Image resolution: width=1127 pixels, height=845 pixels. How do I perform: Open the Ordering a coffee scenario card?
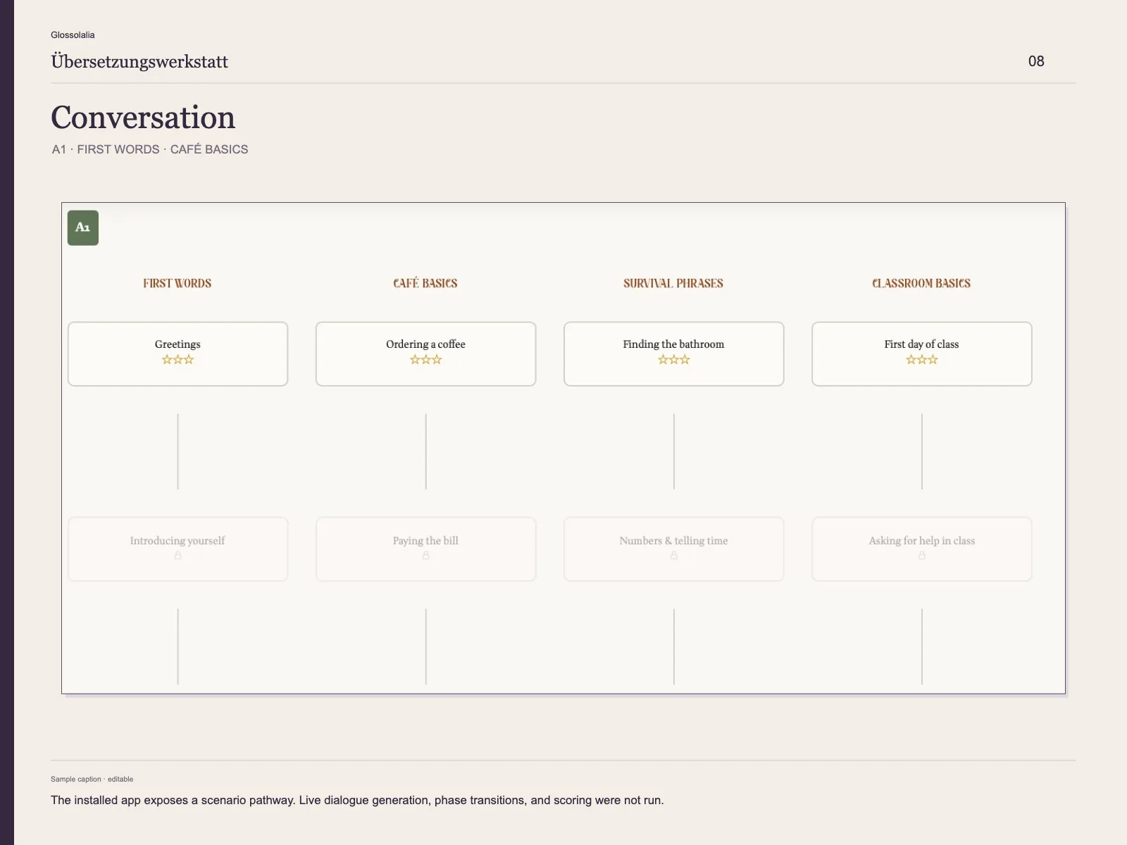pyautogui.click(x=425, y=353)
